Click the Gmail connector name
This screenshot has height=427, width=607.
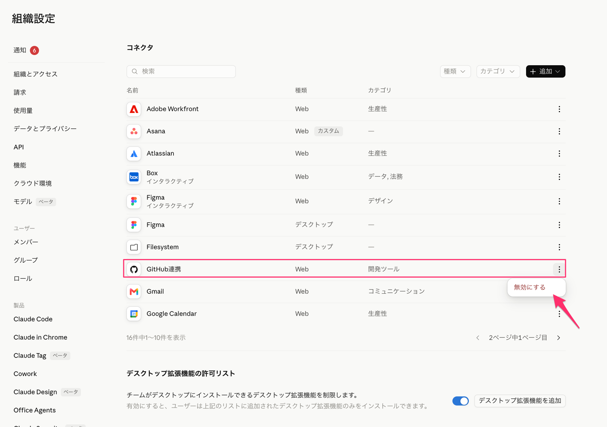(155, 292)
